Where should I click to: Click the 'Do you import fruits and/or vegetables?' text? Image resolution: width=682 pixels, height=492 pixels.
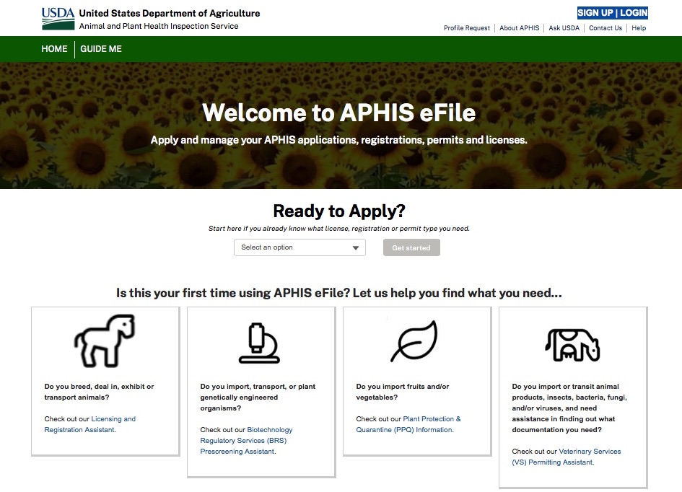402,392
